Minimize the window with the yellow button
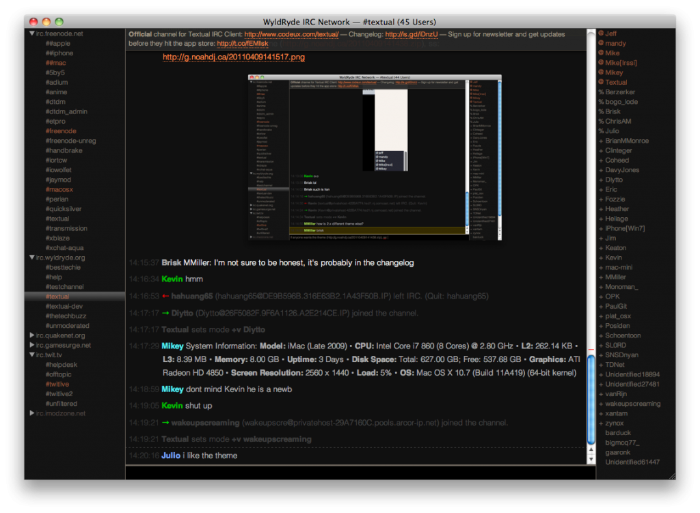This screenshot has width=700, height=513. pyautogui.click(x=46, y=21)
